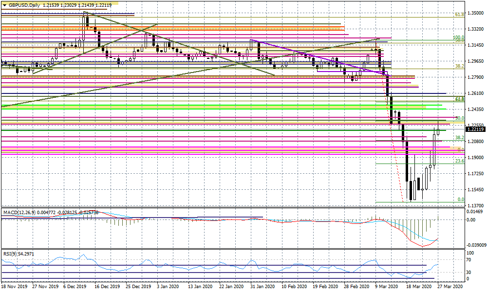Click the 38.2 Fibonacci label near 1.29650
This screenshot has height=292, width=487.
click(460, 66)
